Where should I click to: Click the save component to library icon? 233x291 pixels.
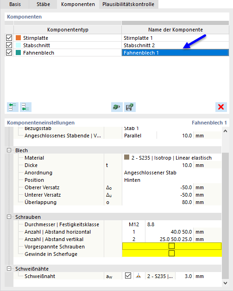pyautogui.click(x=130, y=107)
